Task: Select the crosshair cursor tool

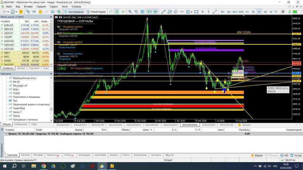Action: 202,12
